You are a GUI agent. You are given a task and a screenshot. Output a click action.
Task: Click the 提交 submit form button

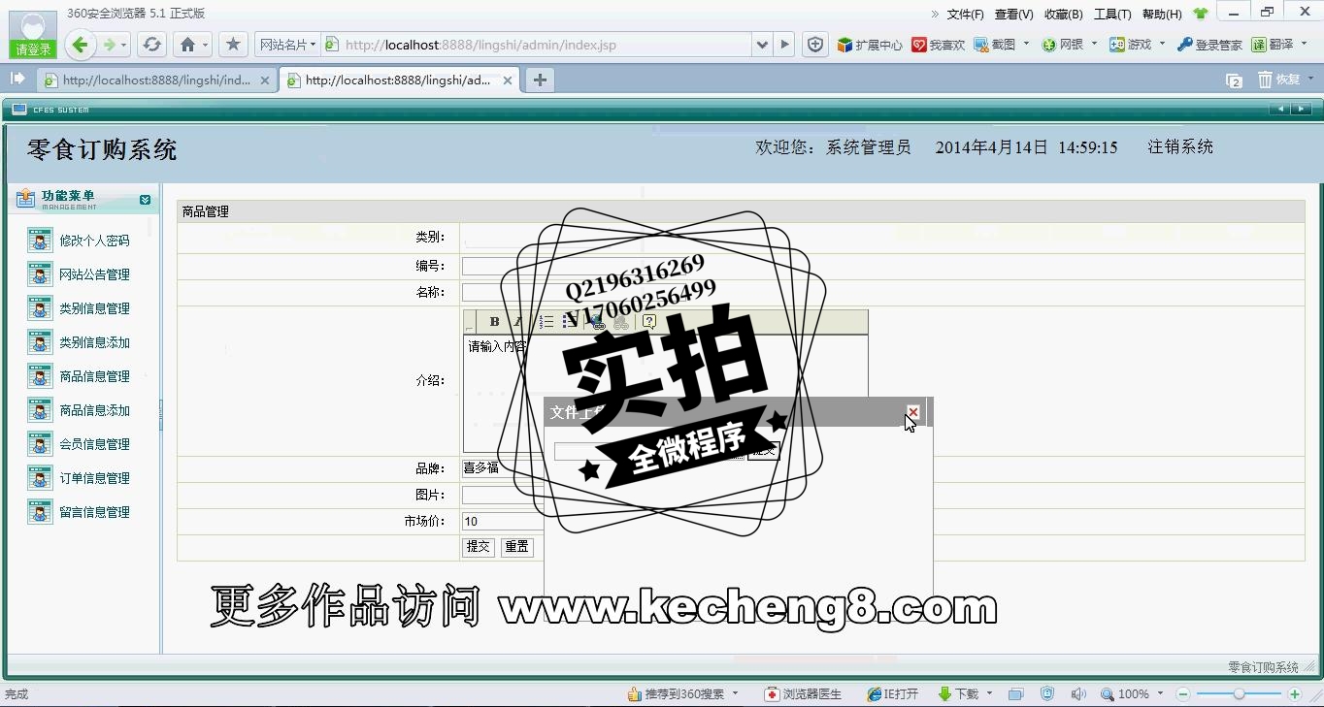[479, 547]
